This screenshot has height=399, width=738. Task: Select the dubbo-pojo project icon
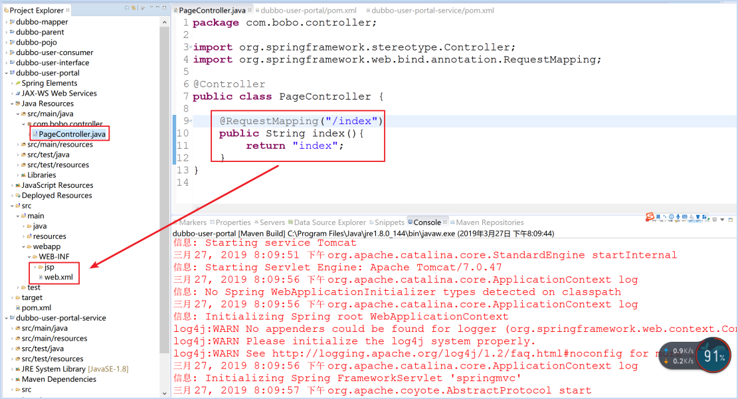coord(12,42)
